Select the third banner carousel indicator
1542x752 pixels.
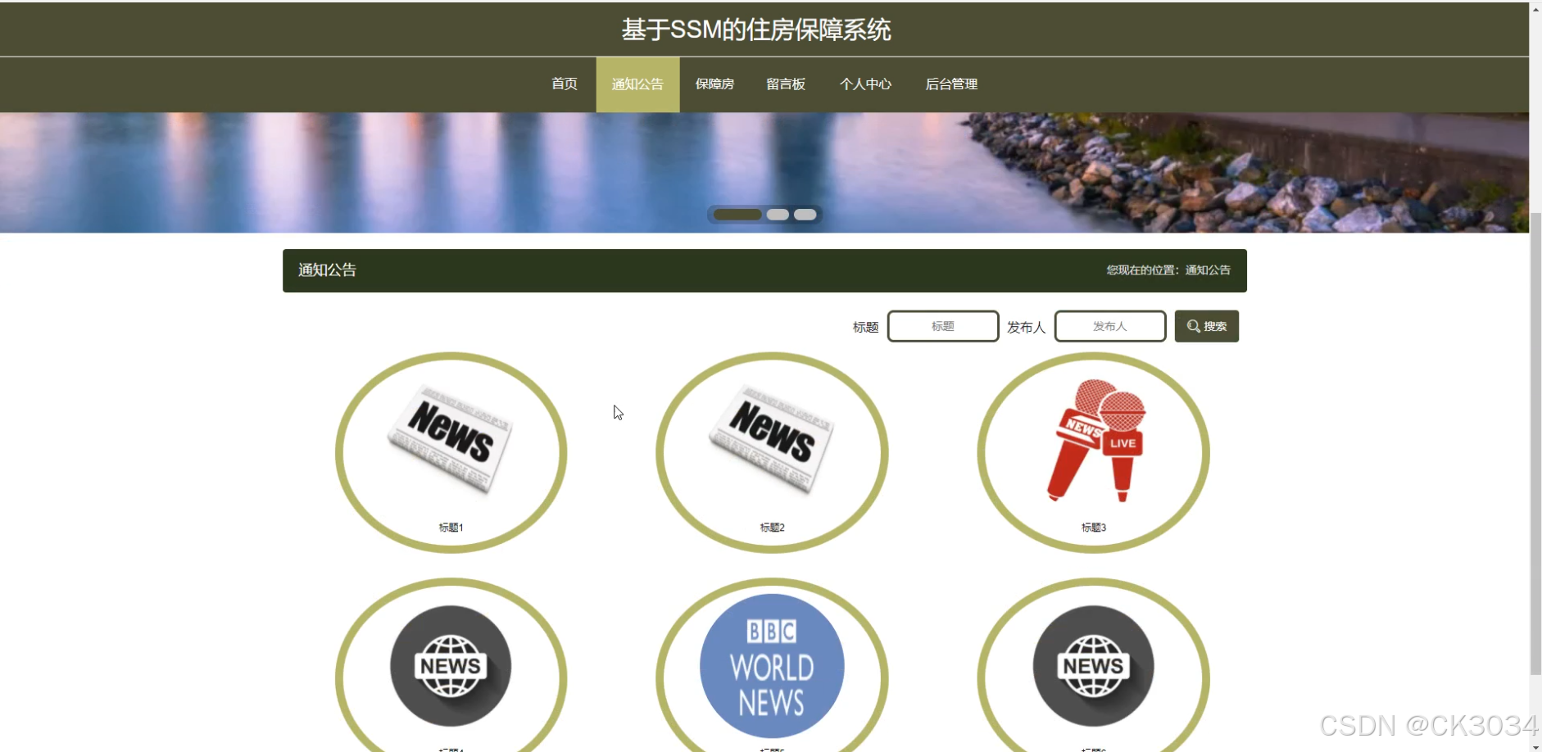(x=805, y=215)
